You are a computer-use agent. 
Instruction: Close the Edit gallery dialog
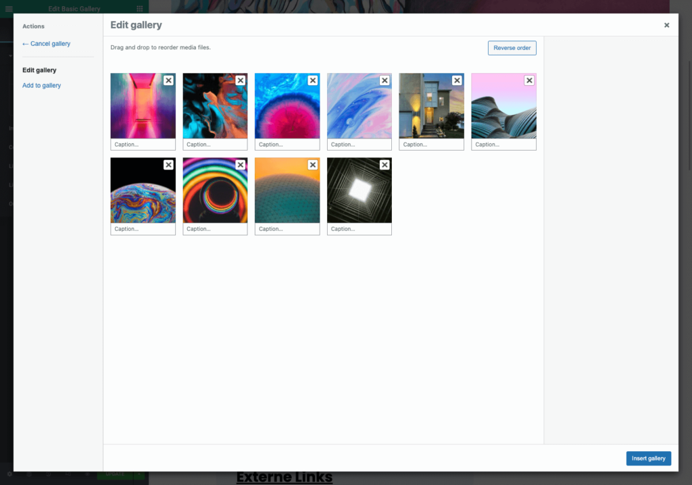pyautogui.click(x=666, y=25)
